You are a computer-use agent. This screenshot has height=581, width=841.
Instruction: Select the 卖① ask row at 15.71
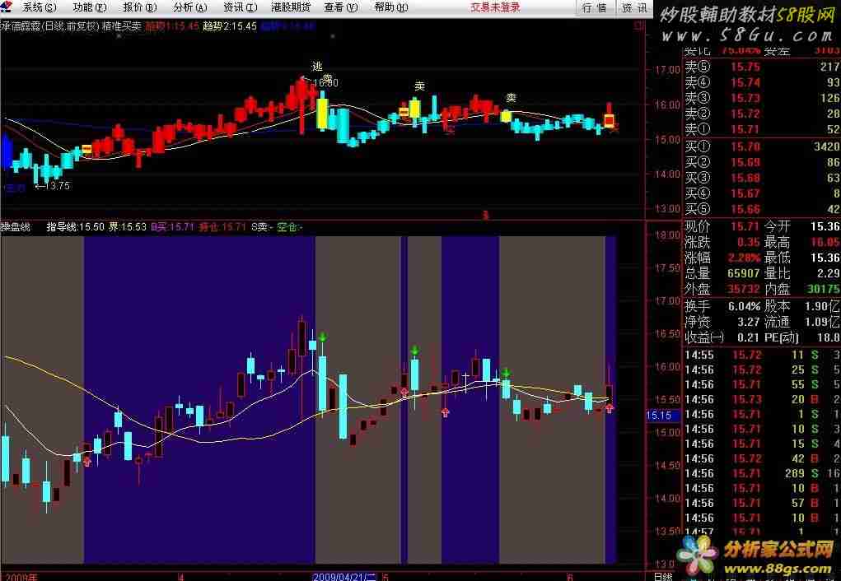pos(762,129)
